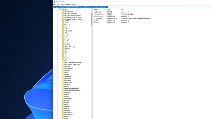This screenshot has height=119, width=212.
Task: Click the (Default) string value icon
Action: coord(95,12)
